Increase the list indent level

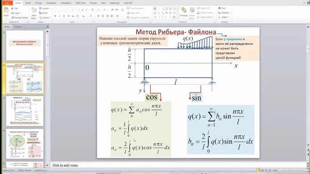click(x=117, y=10)
